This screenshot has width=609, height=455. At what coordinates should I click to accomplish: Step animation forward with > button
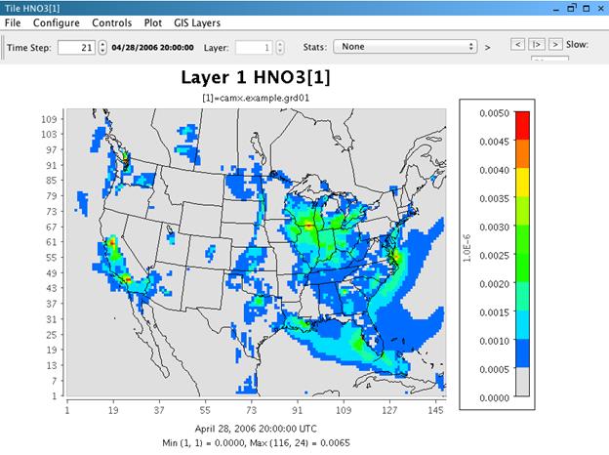(555, 44)
